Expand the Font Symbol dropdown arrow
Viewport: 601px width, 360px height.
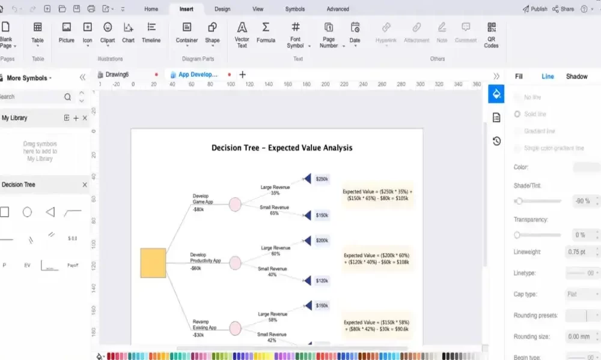(x=310, y=46)
